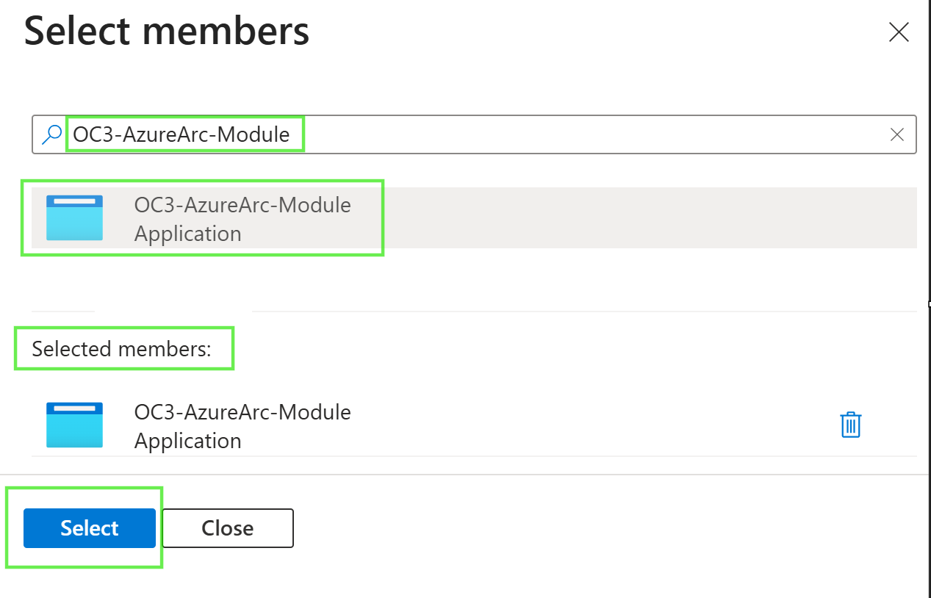931x598 pixels.
Task: Close the Select members panel via X
Action: pos(899,32)
